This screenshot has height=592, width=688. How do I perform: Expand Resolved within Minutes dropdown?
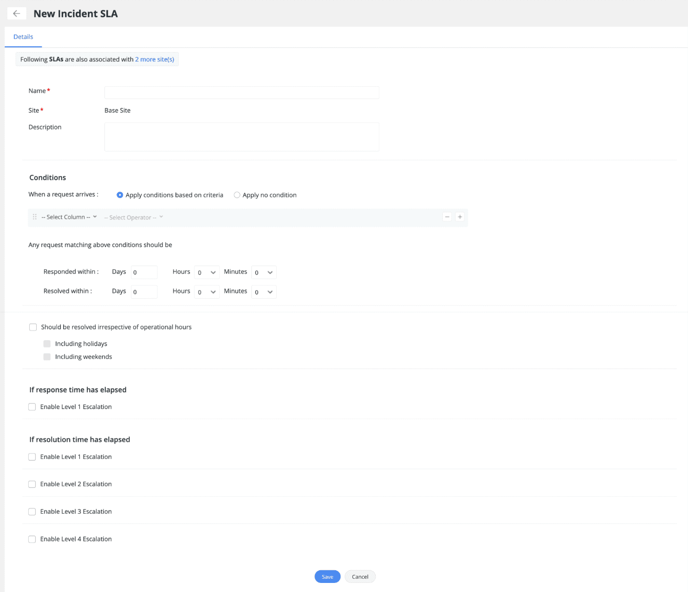point(263,292)
